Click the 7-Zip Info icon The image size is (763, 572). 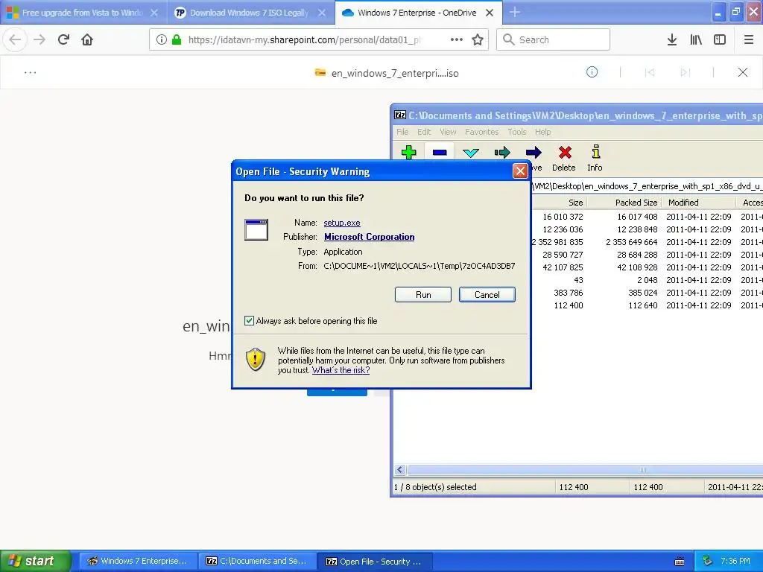click(x=595, y=152)
